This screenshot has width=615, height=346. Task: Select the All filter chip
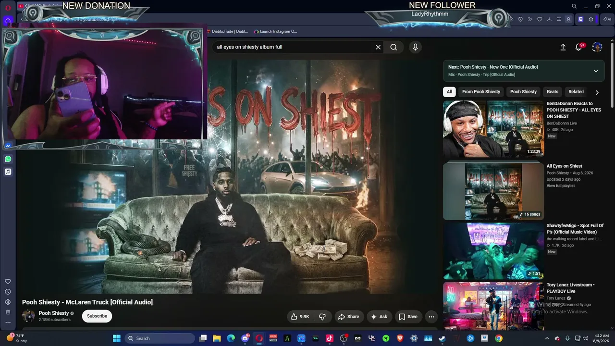pyautogui.click(x=449, y=92)
